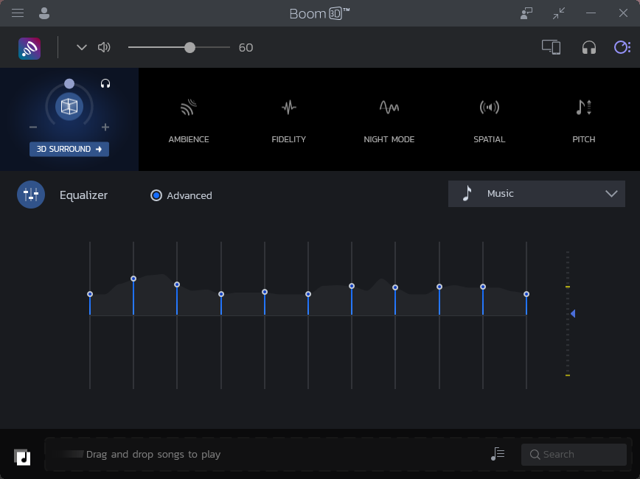
Task: Click the first equalizer band handle
Action: coord(90,294)
